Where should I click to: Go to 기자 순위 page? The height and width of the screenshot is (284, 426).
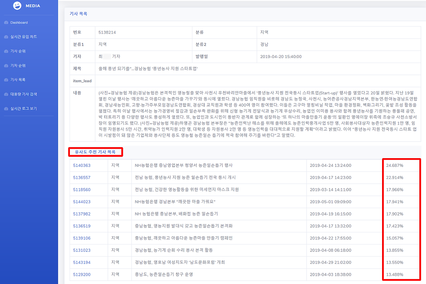click(x=18, y=66)
